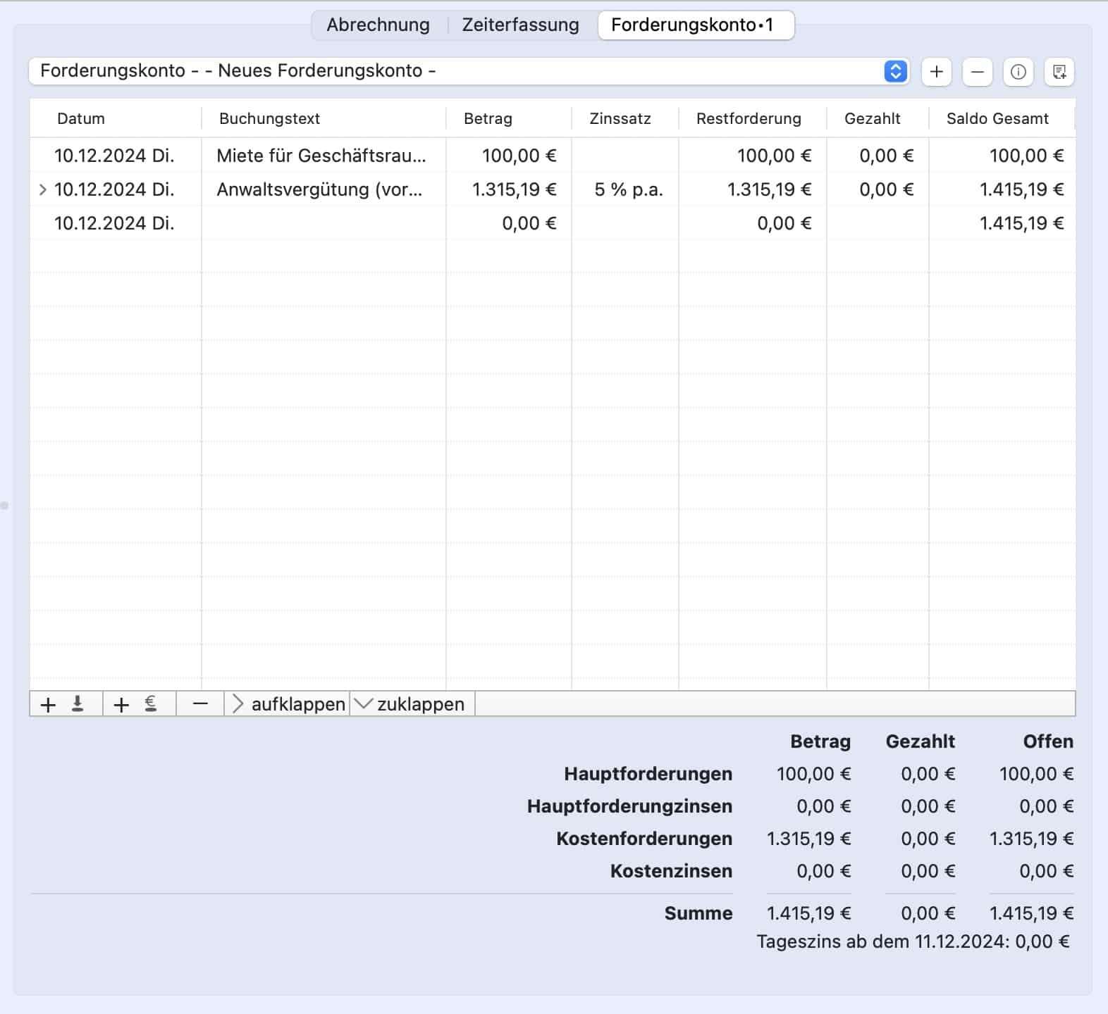
Task: Click zuklappen to collapse all rows
Action: tap(411, 704)
